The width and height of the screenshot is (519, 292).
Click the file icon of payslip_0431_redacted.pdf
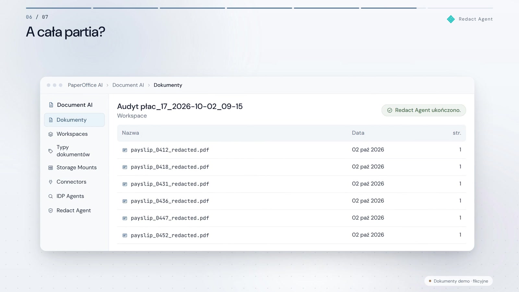point(125,184)
